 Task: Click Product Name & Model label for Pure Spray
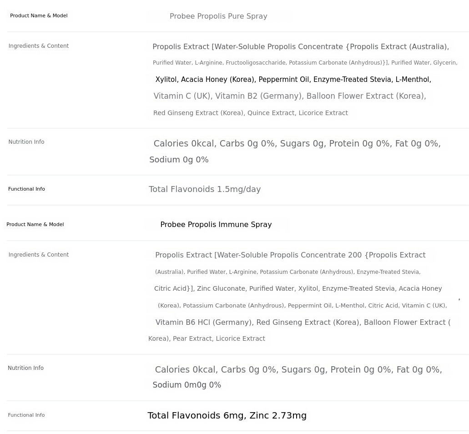[39, 16]
